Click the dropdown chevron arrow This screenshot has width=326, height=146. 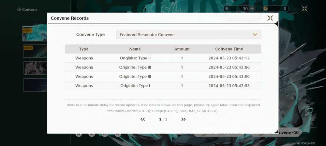click(255, 34)
